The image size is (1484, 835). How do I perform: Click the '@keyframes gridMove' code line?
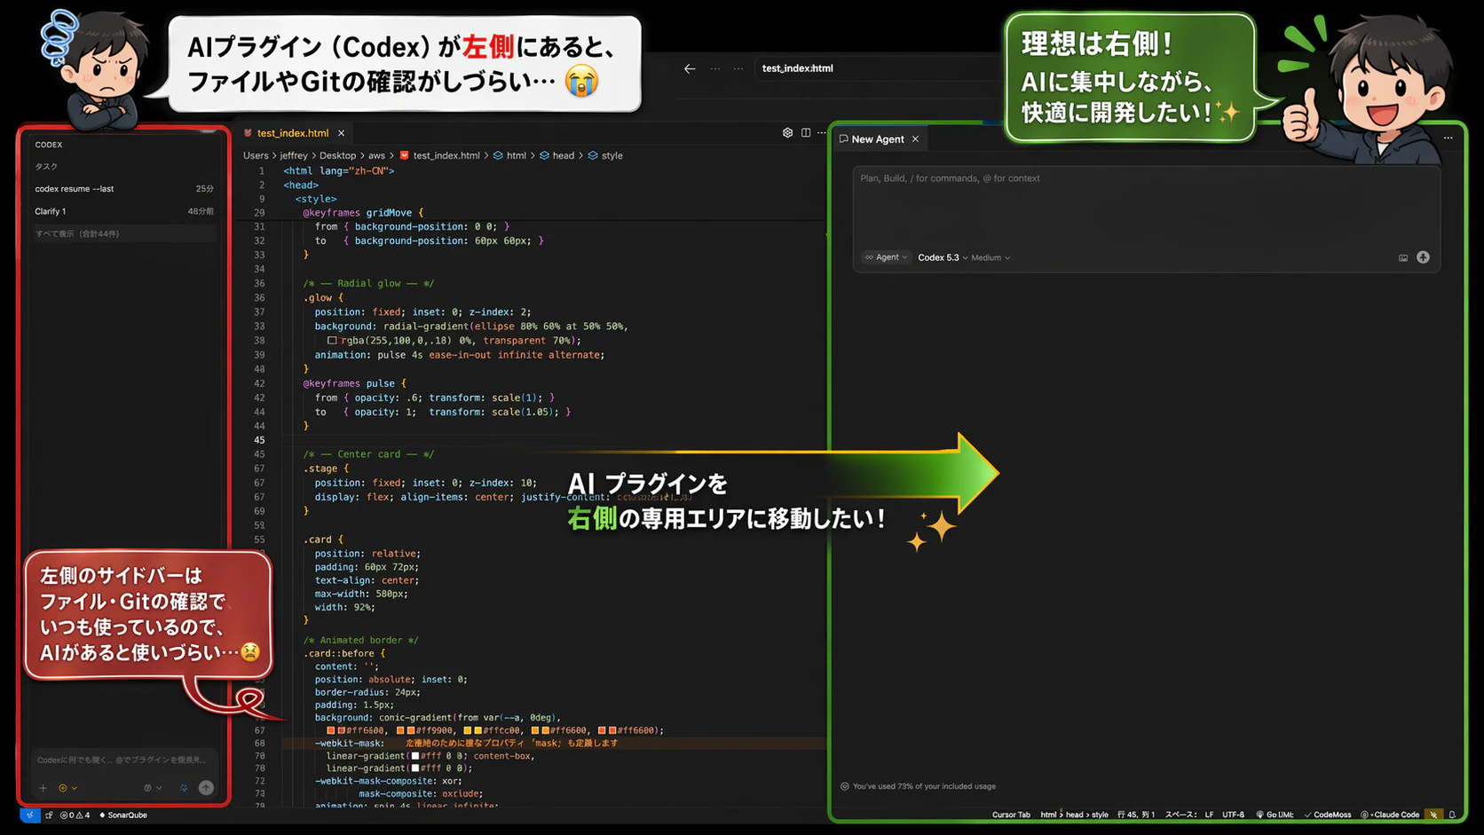point(363,213)
